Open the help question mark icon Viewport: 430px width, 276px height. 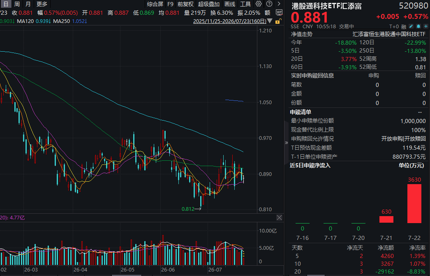[269, 4]
